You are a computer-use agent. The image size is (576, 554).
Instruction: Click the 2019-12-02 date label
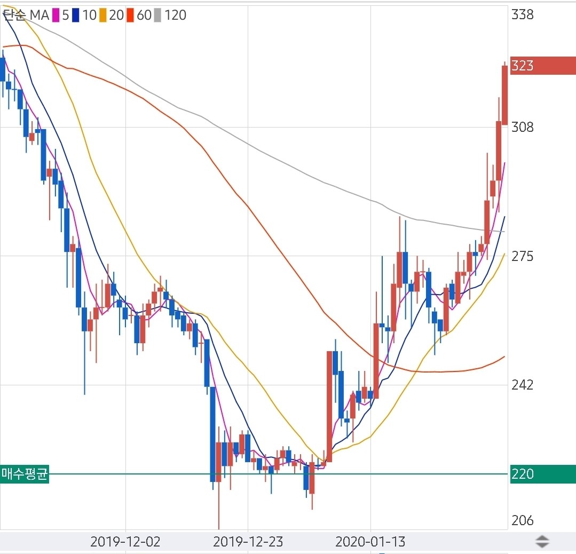click(125, 542)
